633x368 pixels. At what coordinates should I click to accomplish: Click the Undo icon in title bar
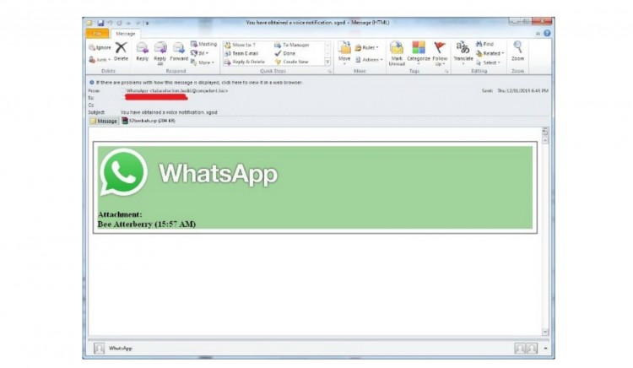point(110,23)
